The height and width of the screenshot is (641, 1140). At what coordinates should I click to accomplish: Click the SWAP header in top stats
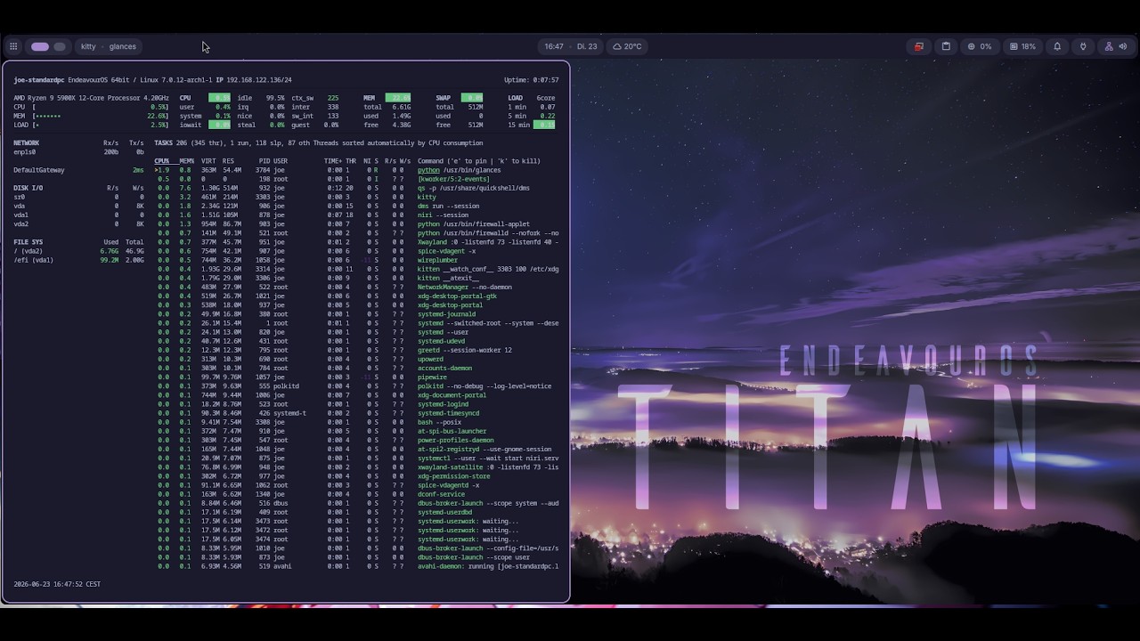444,98
